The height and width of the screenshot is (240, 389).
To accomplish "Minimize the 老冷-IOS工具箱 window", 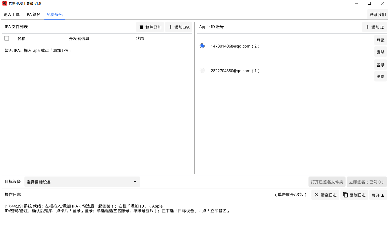I will coord(356,3).
